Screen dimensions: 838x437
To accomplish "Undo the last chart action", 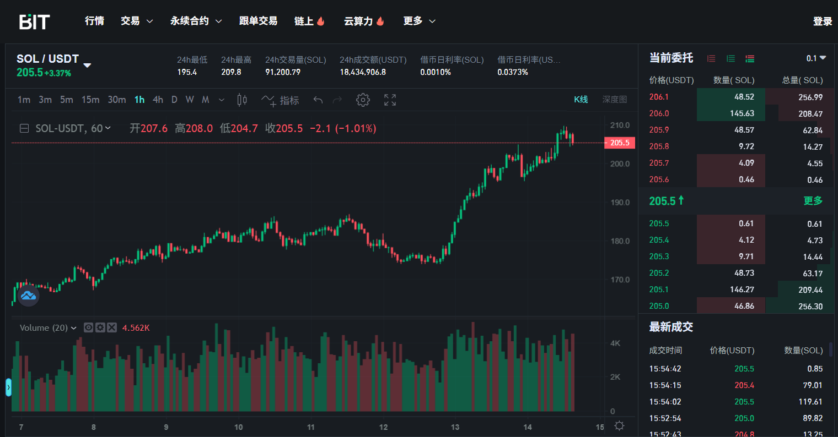I will 318,100.
